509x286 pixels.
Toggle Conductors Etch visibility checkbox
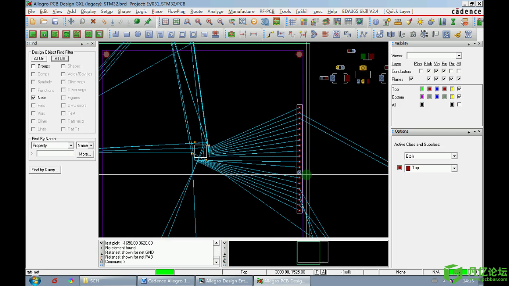[x=429, y=71]
